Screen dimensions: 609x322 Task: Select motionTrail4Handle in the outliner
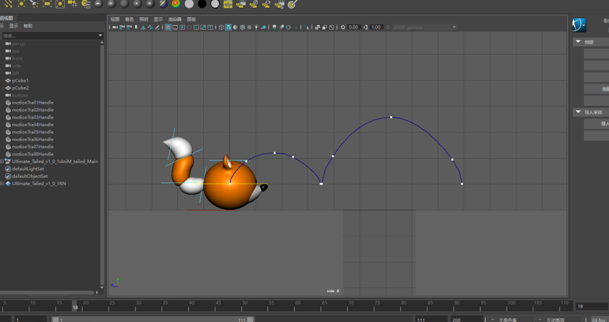click(33, 125)
